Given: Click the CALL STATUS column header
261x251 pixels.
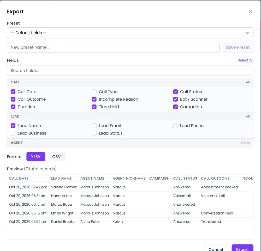Looking at the screenshot, I should coord(185,178).
